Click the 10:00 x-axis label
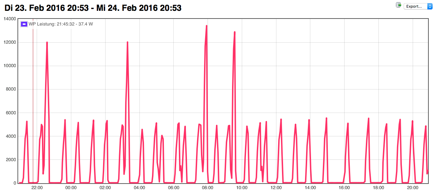Viewport: 434px width, 193px height. click(242, 188)
